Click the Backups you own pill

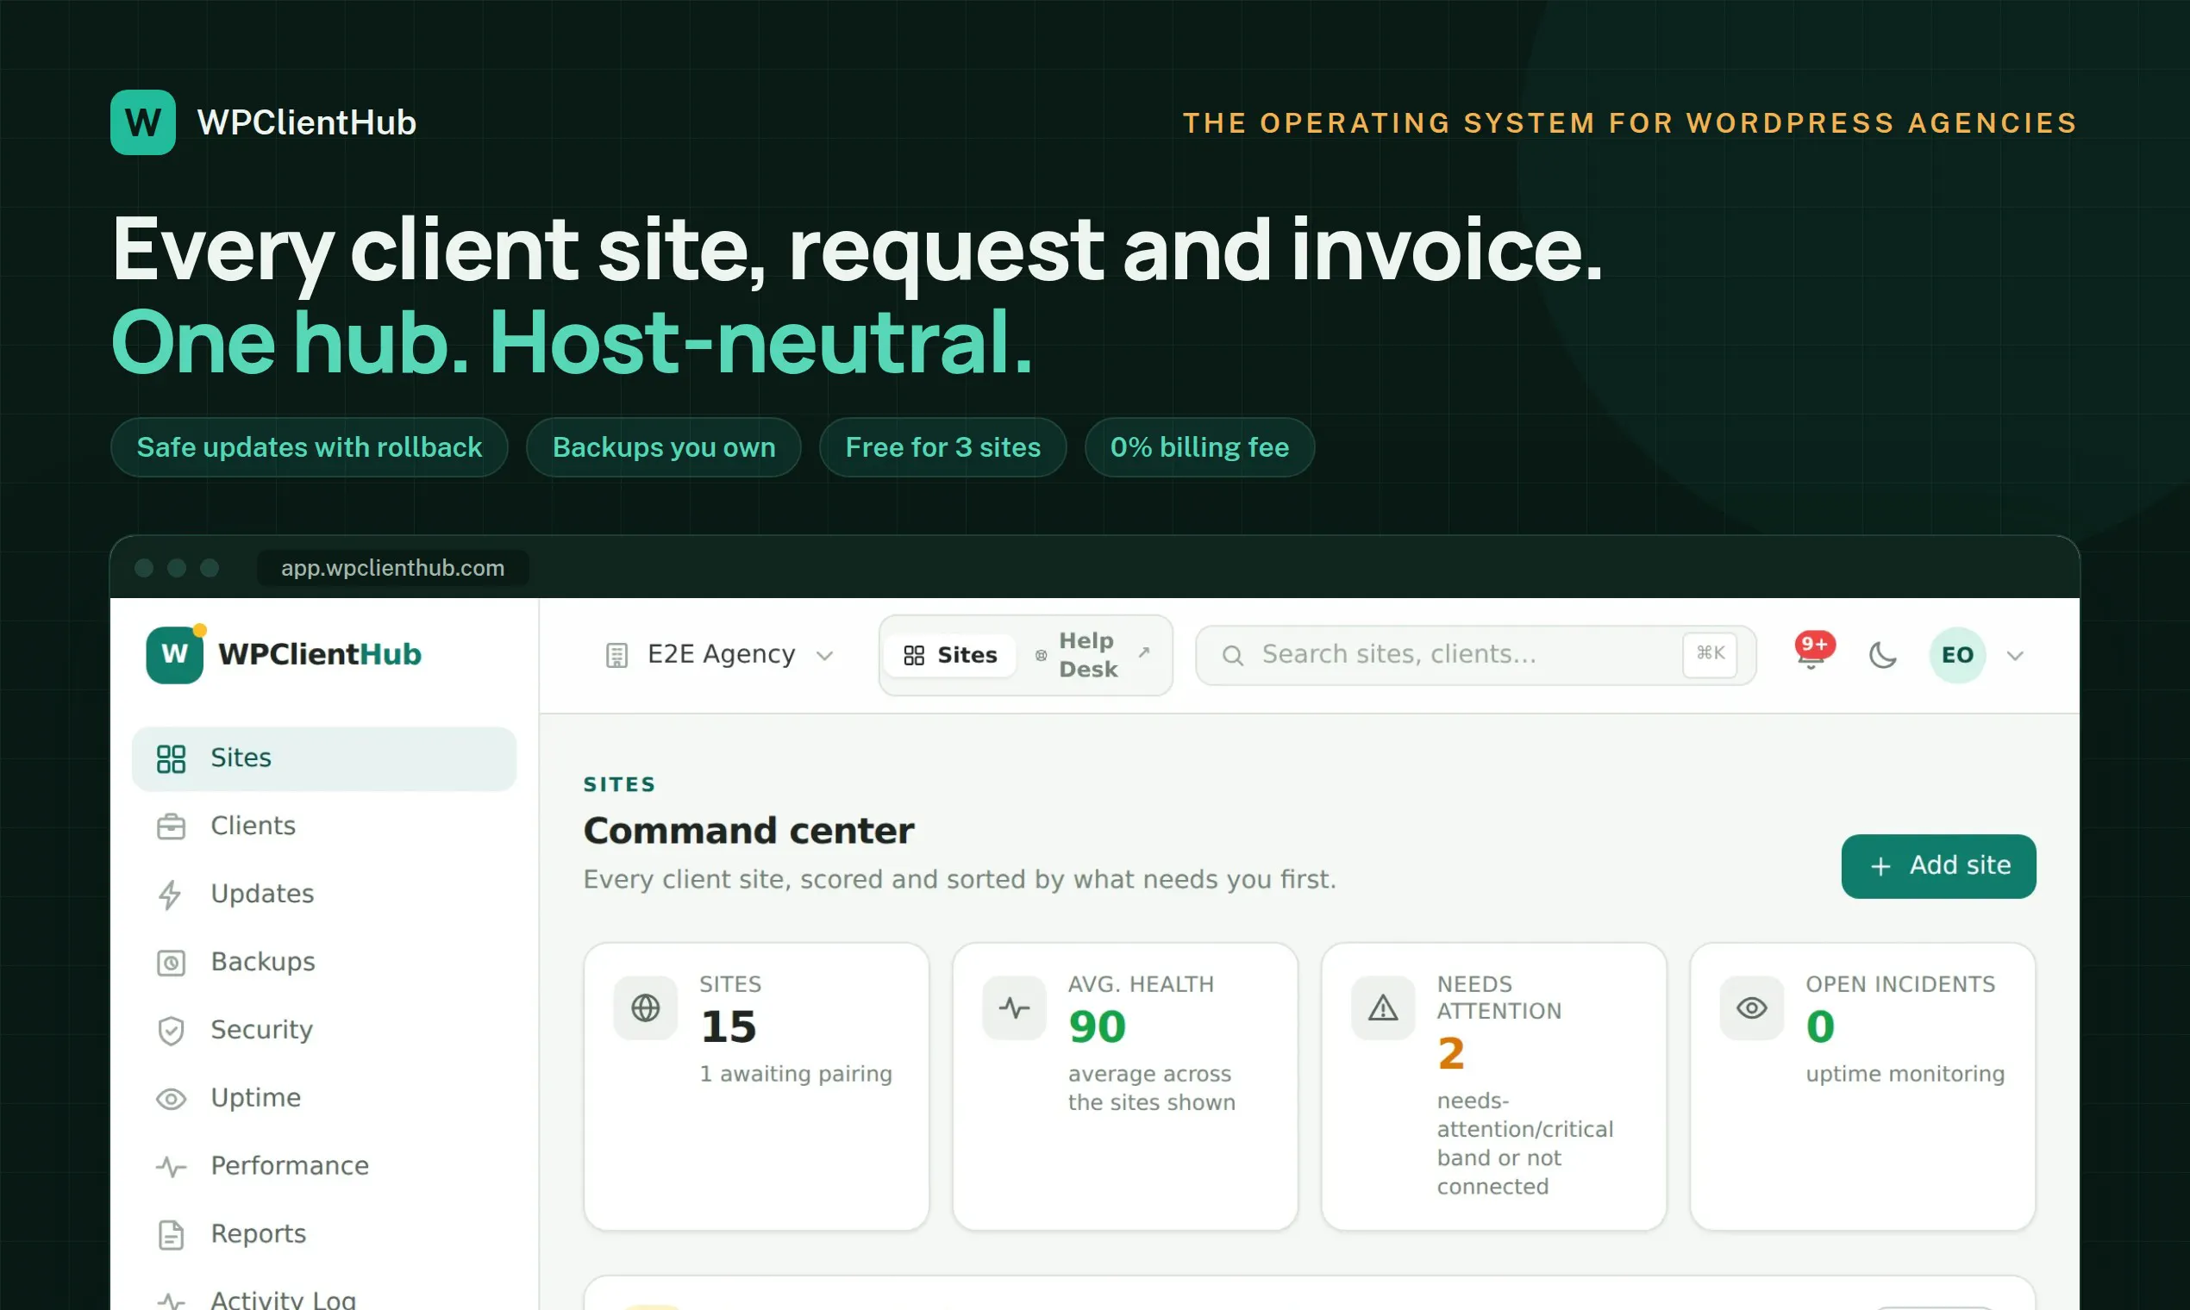(664, 447)
